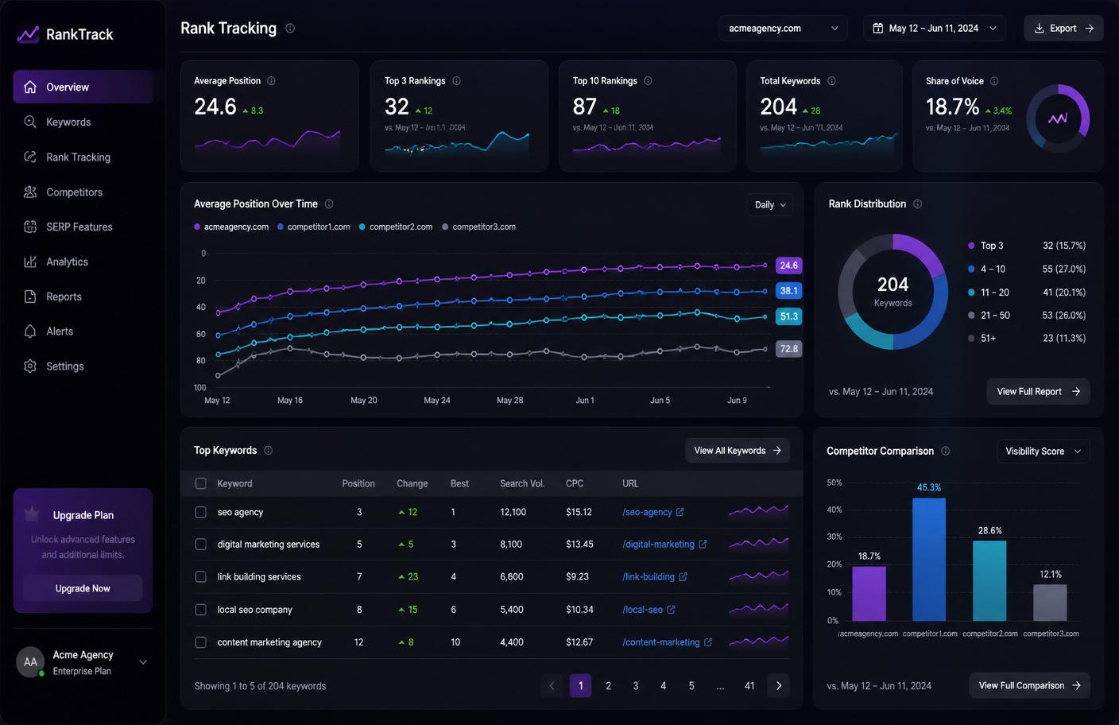Open SERP Features in the sidebar
Image resolution: width=1119 pixels, height=725 pixels.
click(x=83, y=227)
